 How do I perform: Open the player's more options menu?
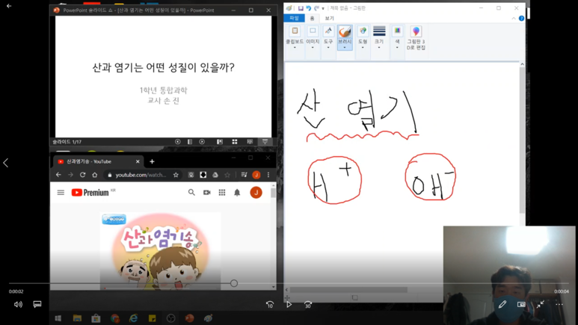pos(559,304)
